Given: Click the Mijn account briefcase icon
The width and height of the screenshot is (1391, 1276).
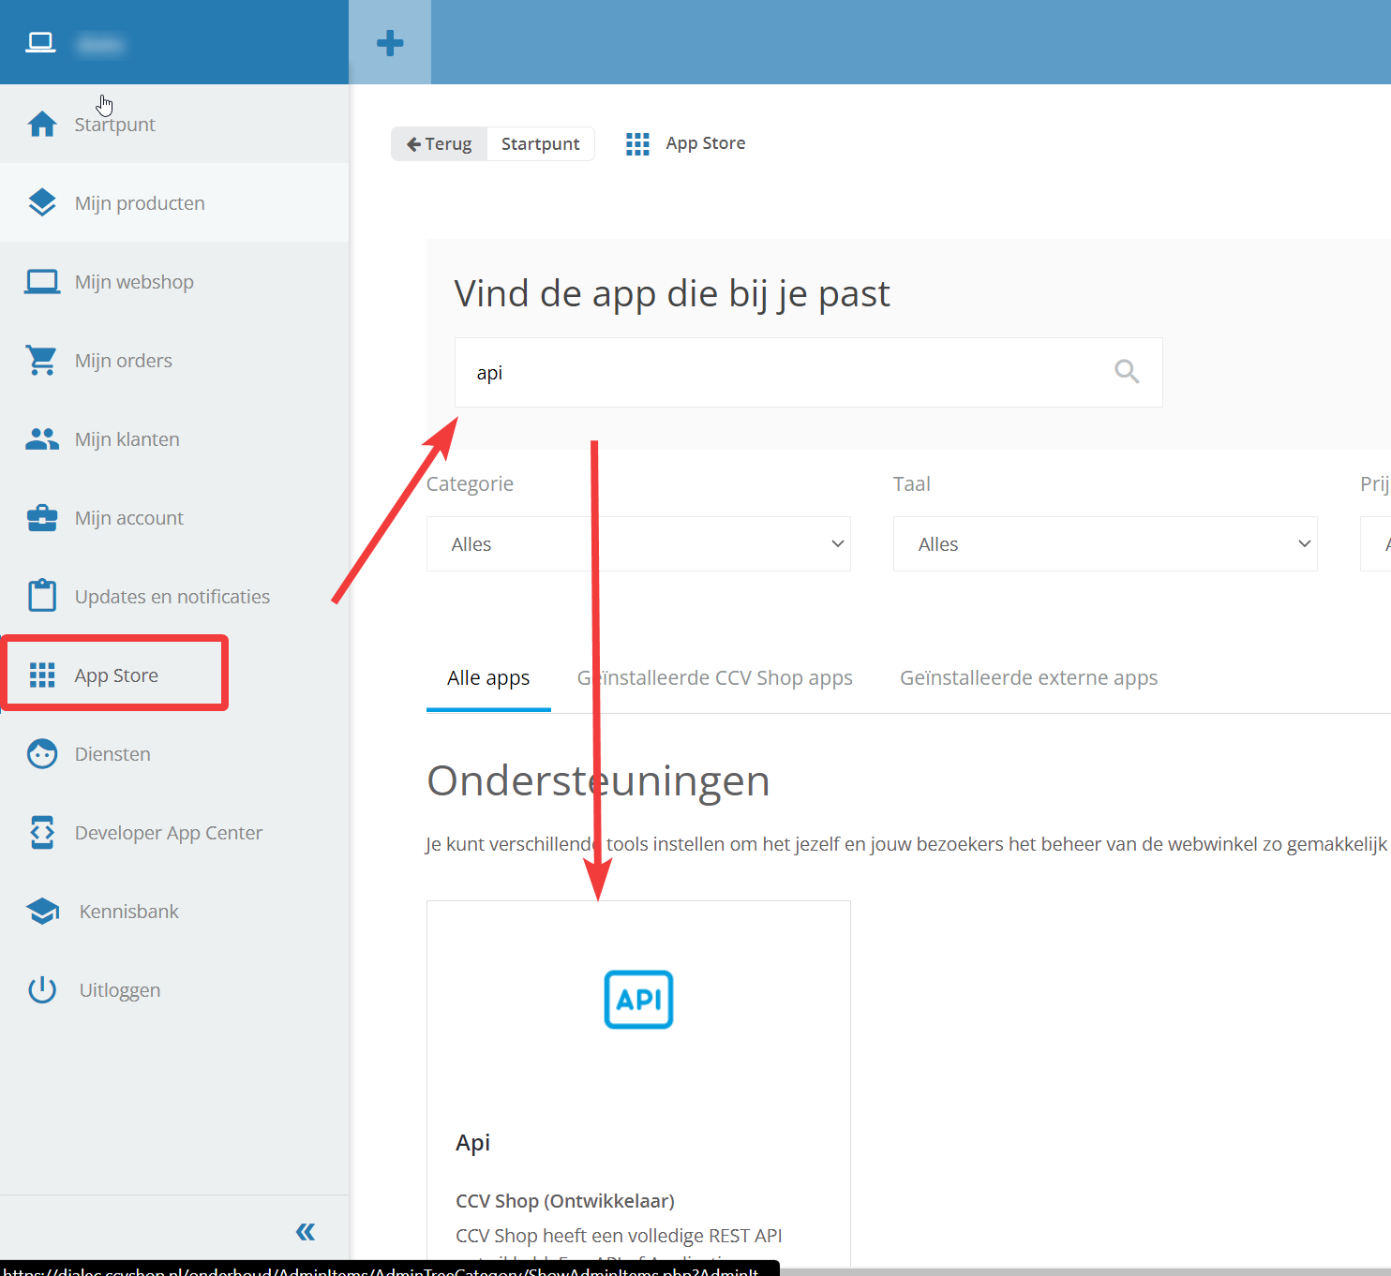Looking at the screenshot, I should (x=42, y=517).
